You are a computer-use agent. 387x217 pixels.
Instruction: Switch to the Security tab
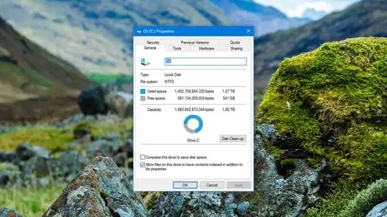pos(153,42)
